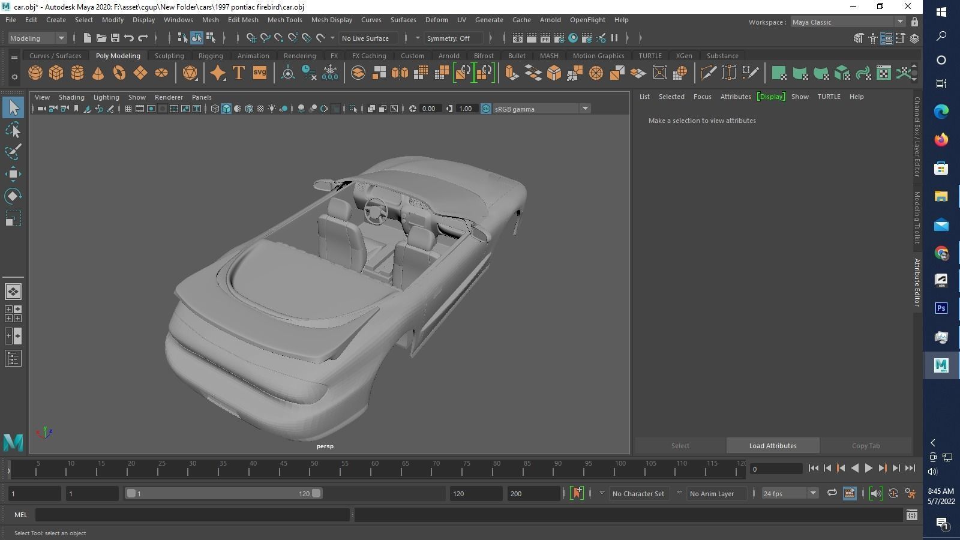Click the Center Pivot shelf icon

(288, 73)
